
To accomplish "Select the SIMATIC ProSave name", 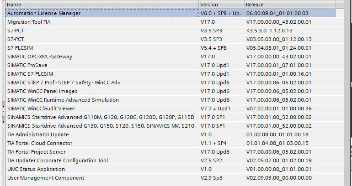I will (27, 65).
